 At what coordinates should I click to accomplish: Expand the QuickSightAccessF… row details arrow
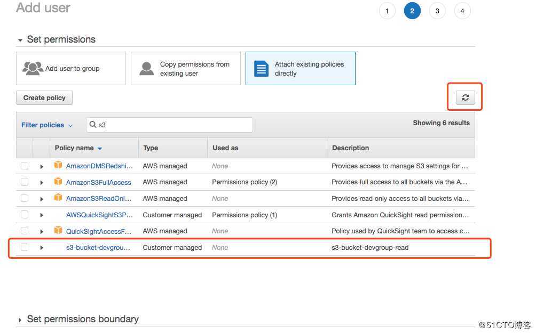[41, 232]
